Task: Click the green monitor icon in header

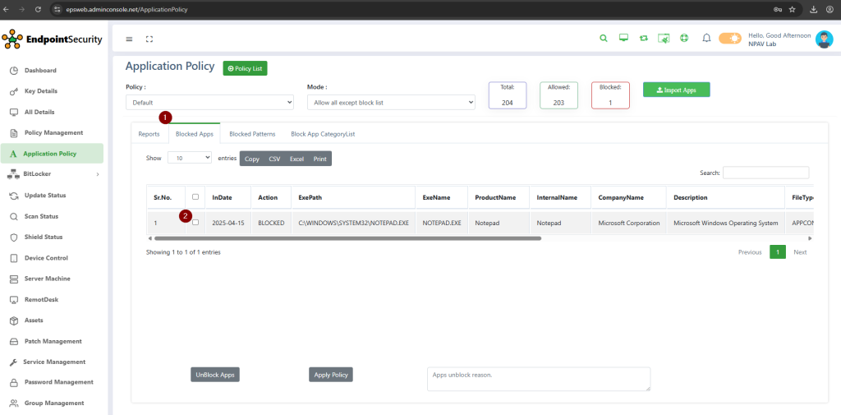Action: click(x=623, y=38)
